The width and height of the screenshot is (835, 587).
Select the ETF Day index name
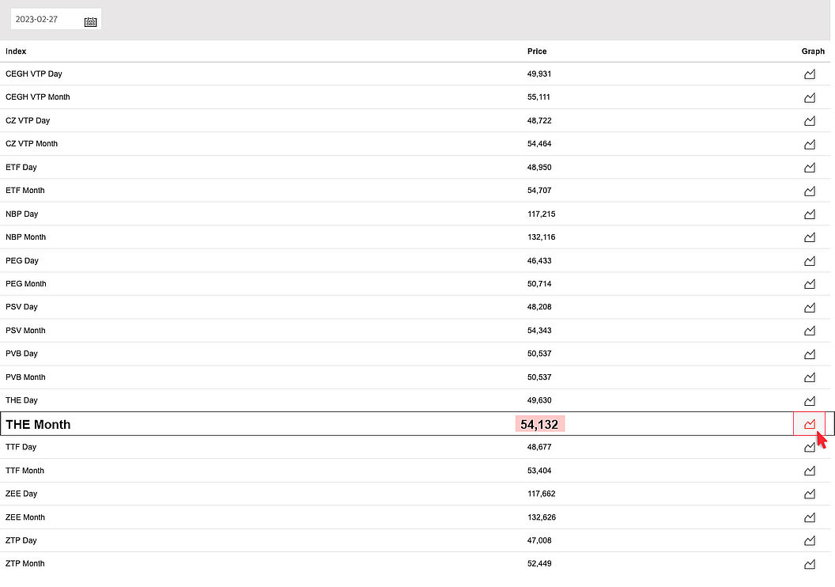[x=21, y=167]
